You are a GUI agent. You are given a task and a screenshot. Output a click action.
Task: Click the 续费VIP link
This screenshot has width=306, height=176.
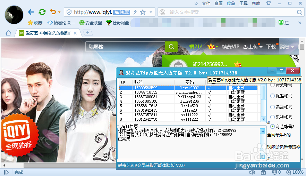230,47
